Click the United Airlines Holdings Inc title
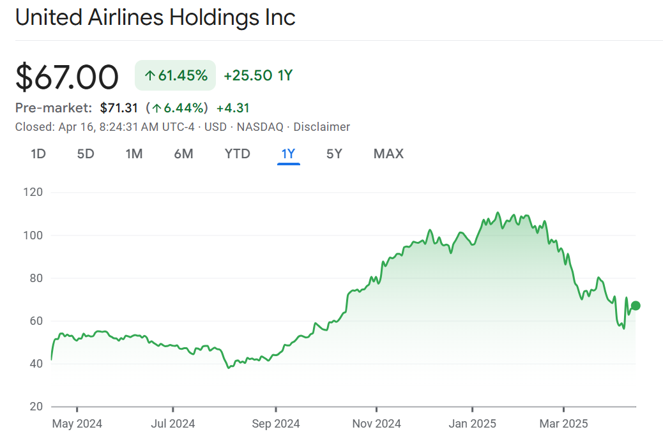Image resolution: width=663 pixels, height=441 pixels. click(x=155, y=17)
